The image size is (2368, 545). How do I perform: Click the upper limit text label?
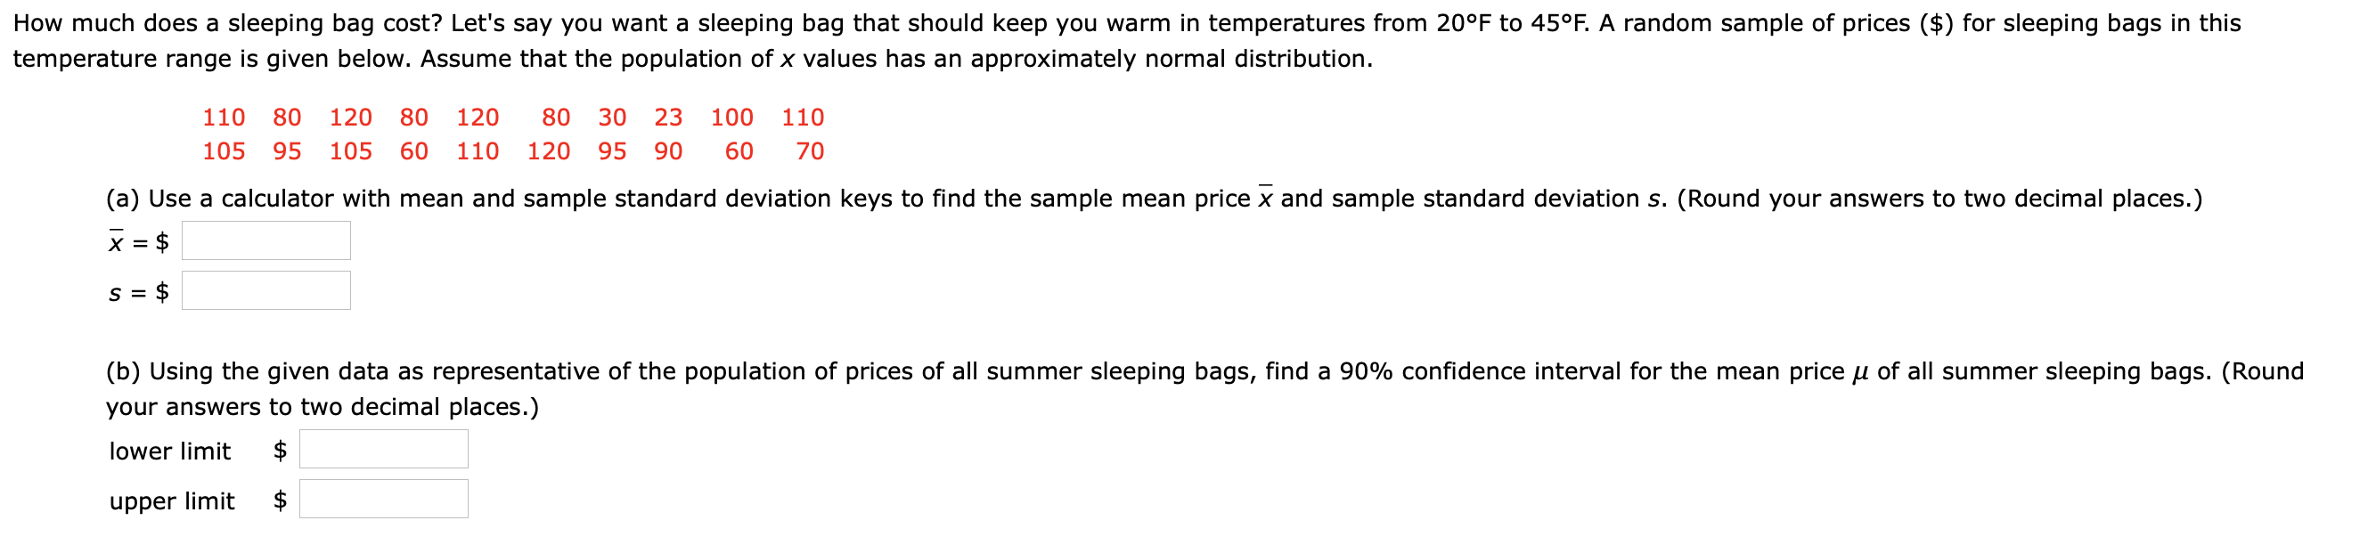(172, 501)
